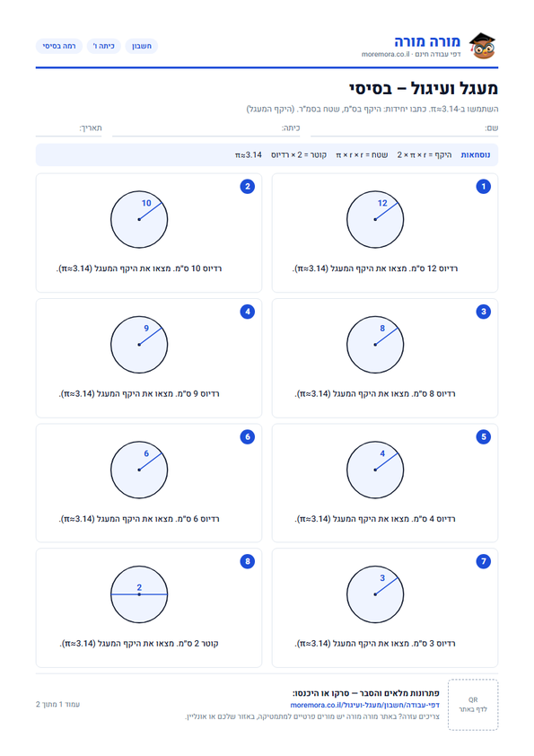The width and height of the screenshot is (534, 756).
Task: Click the circle diagram with diameter 2
Action: (x=139, y=594)
